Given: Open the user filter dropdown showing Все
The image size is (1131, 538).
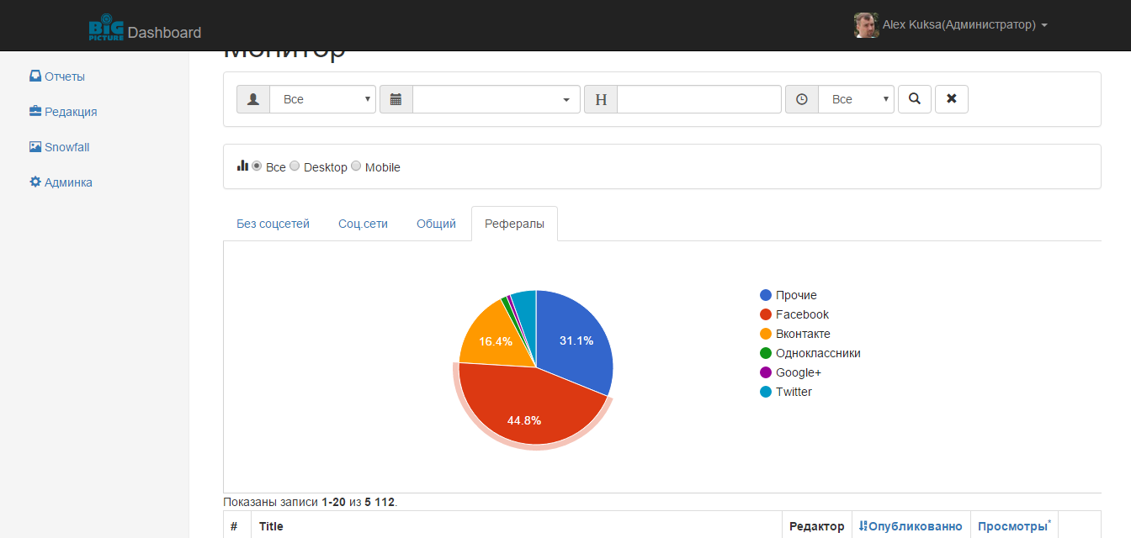Looking at the screenshot, I should (x=322, y=99).
